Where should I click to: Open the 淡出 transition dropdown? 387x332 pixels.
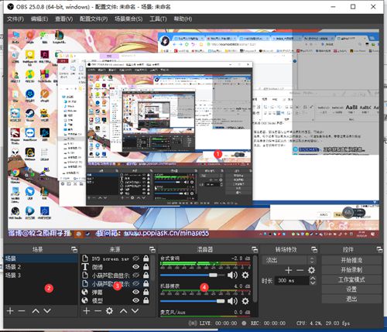tap(289, 260)
